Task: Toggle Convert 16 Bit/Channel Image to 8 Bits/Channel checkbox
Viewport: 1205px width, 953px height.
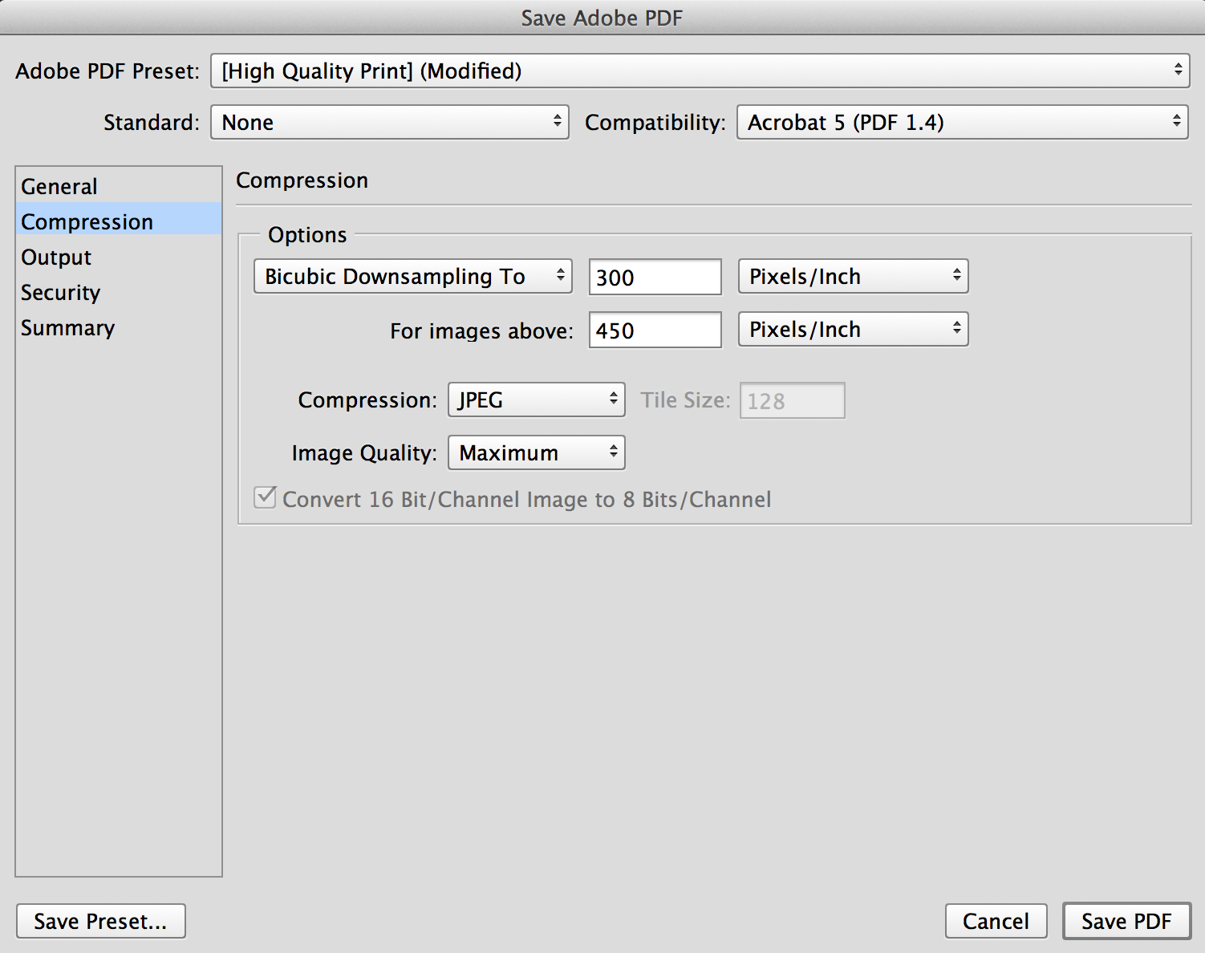Action: [x=266, y=497]
